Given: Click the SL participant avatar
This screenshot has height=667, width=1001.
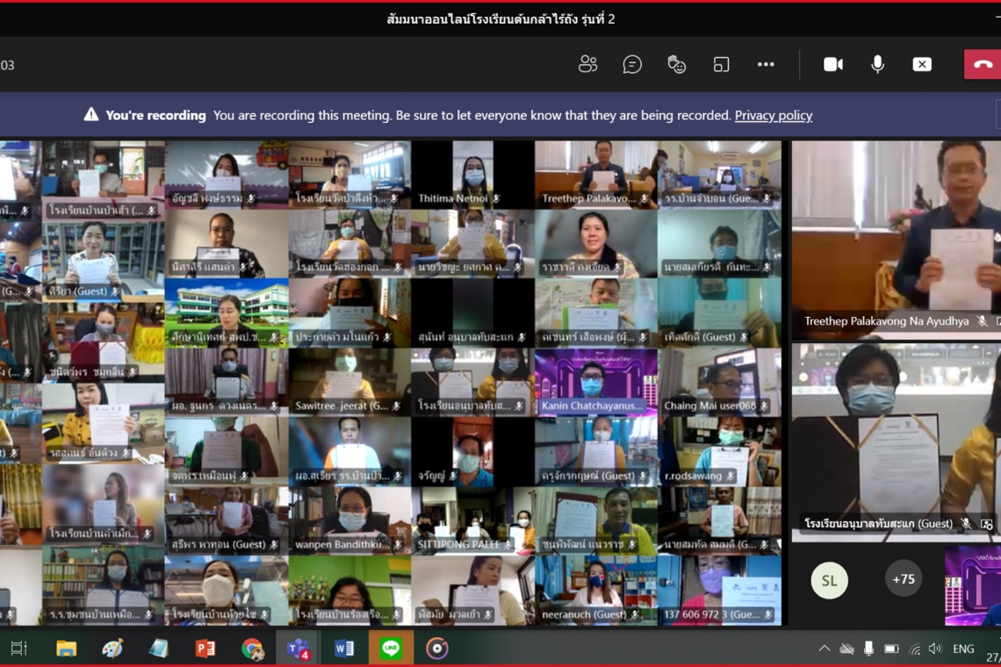Looking at the screenshot, I should tap(829, 579).
